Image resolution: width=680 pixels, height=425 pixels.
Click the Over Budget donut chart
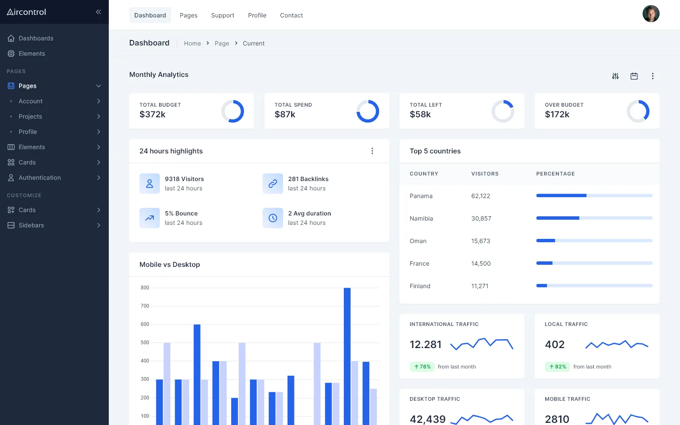(638, 111)
